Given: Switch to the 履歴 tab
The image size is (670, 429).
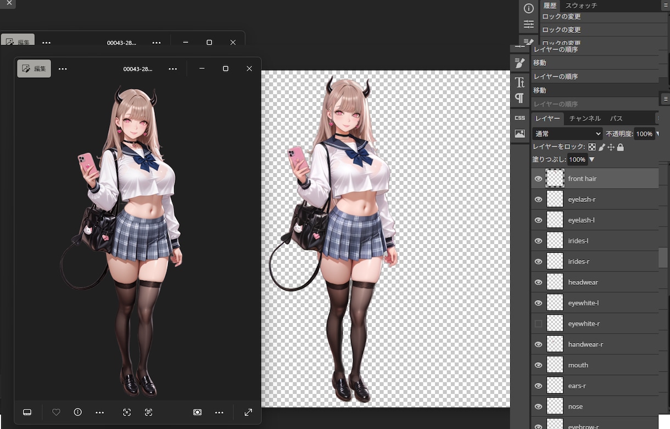Looking at the screenshot, I should pyautogui.click(x=550, y=5).
